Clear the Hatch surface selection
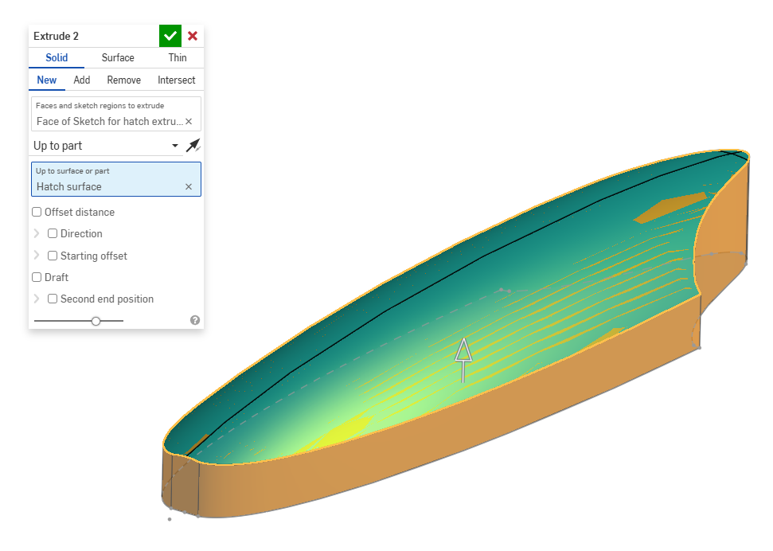 [189, 186]
